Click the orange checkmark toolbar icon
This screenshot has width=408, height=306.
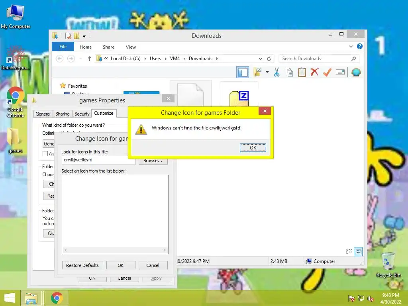(x=327, y=72)
